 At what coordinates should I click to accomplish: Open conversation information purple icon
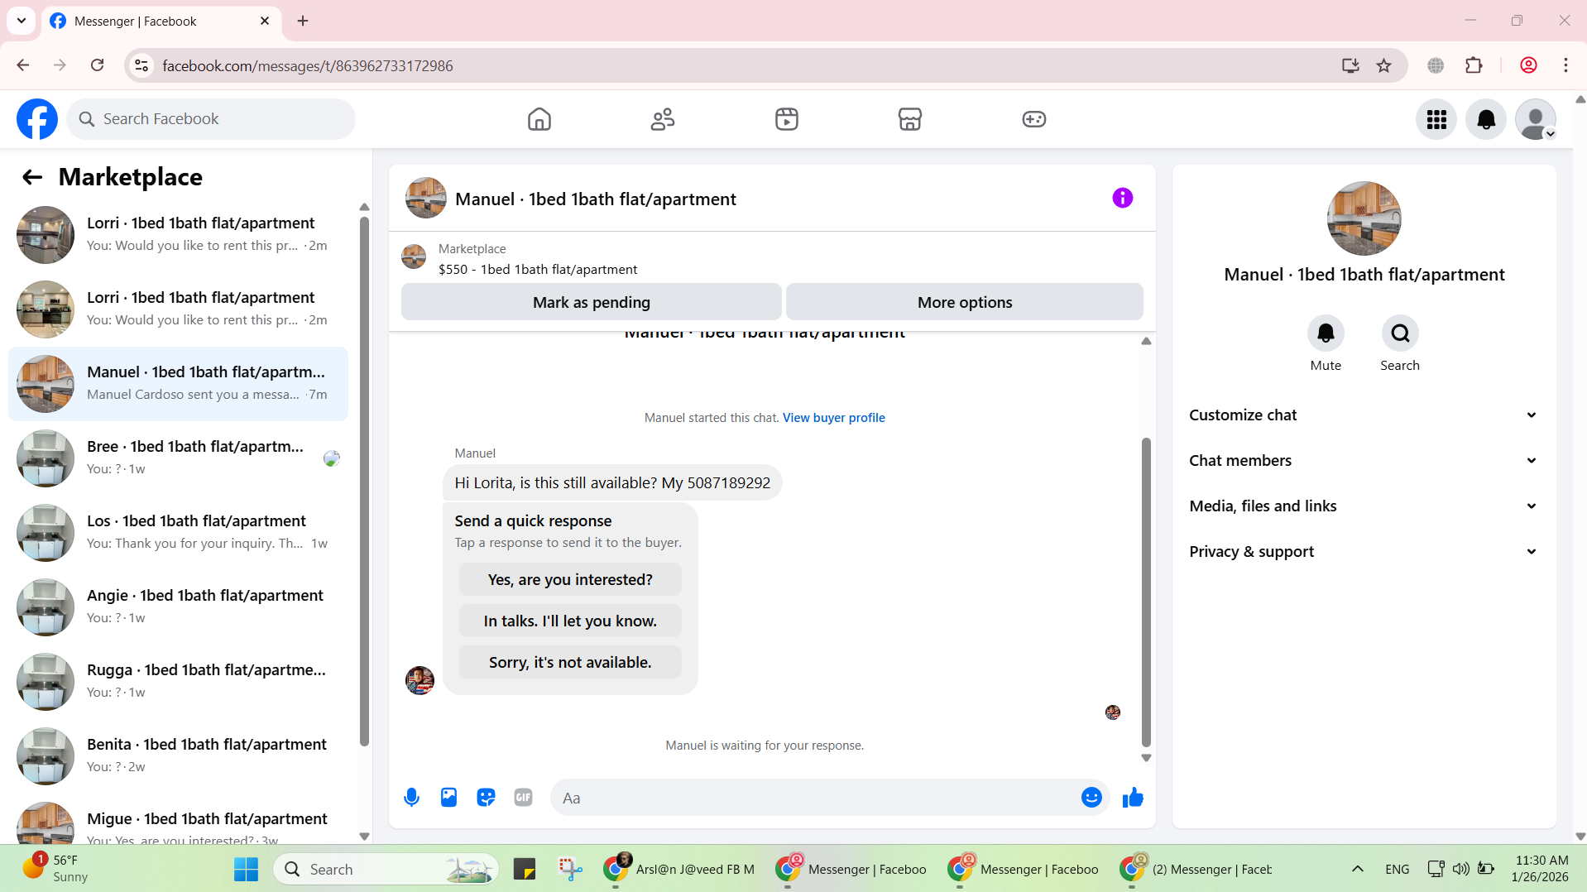[1122, 198]
